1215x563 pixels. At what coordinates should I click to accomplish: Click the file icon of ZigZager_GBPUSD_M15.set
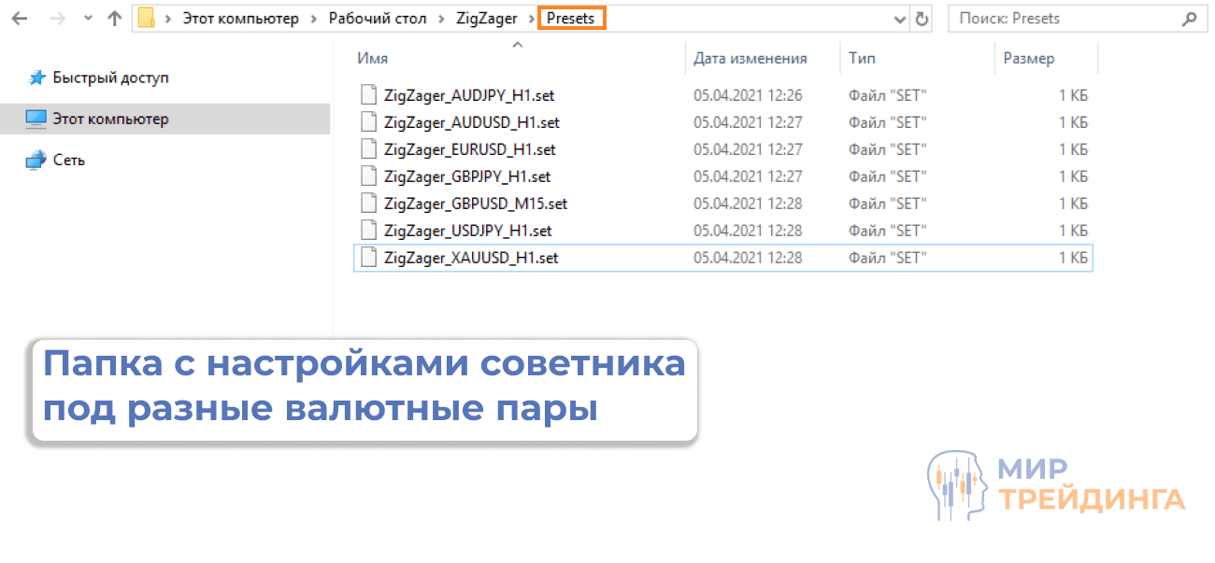coord(367,203)
